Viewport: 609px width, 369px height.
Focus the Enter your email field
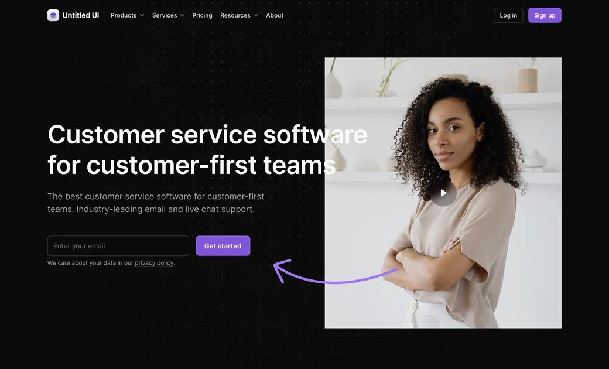118,246
